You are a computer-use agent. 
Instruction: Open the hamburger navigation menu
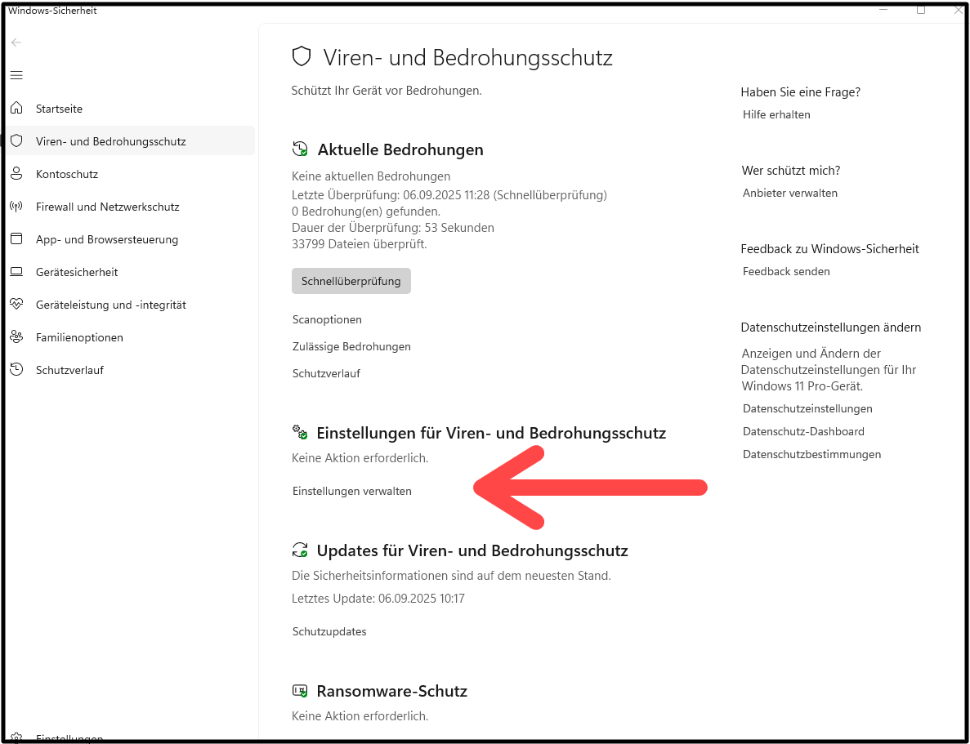16,75
